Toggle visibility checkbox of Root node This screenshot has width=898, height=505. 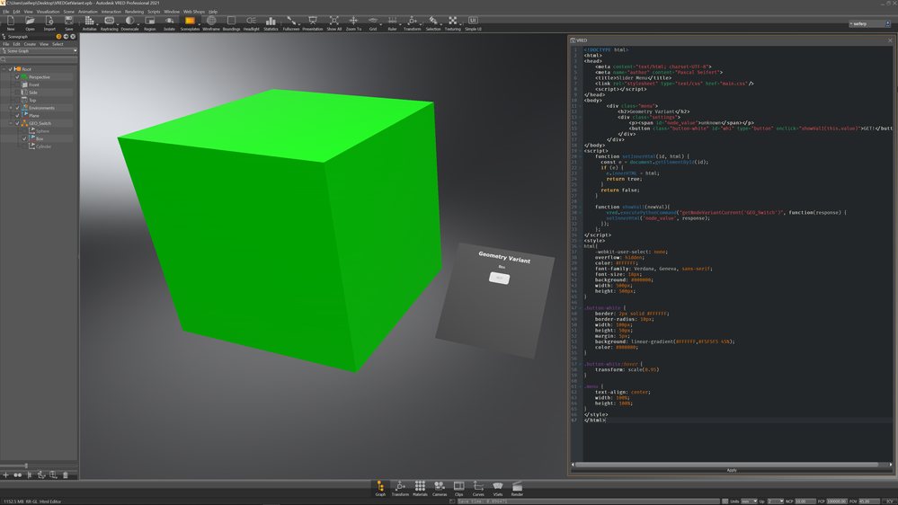coord(10,69)
